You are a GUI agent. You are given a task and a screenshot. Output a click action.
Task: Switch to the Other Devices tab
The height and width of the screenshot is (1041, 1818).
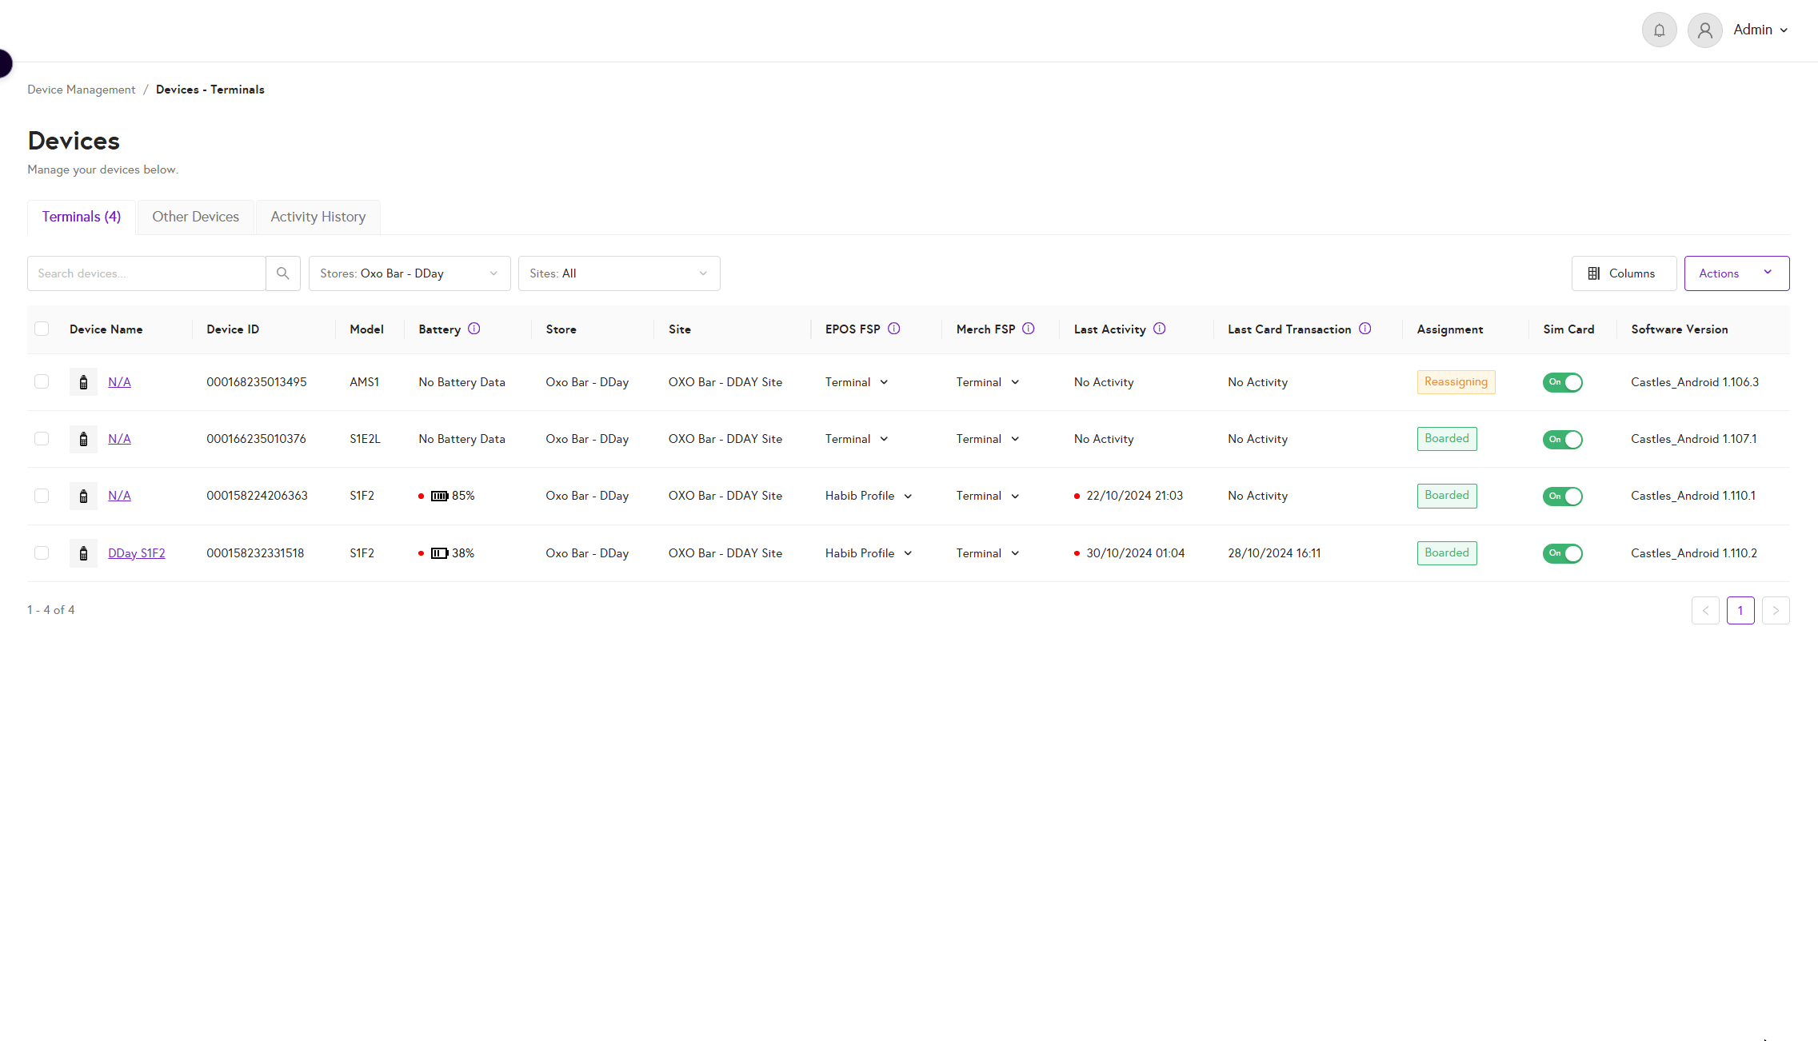pos(195,217)
